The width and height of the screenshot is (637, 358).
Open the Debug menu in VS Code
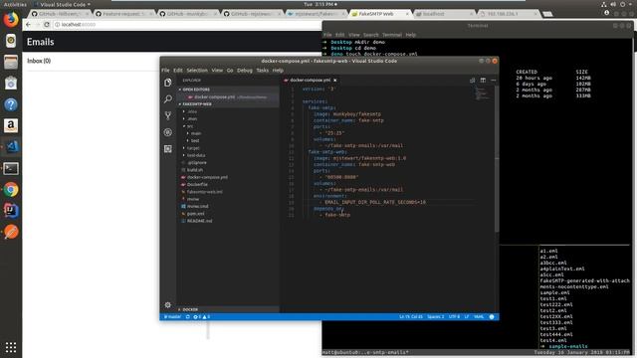point(245,71)
